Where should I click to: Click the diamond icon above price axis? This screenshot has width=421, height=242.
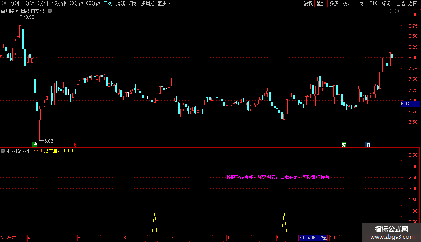[x=390, y=11]
